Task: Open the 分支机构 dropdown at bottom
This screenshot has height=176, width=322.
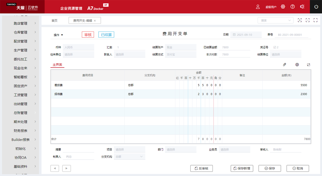Action: tap(129, 157)
